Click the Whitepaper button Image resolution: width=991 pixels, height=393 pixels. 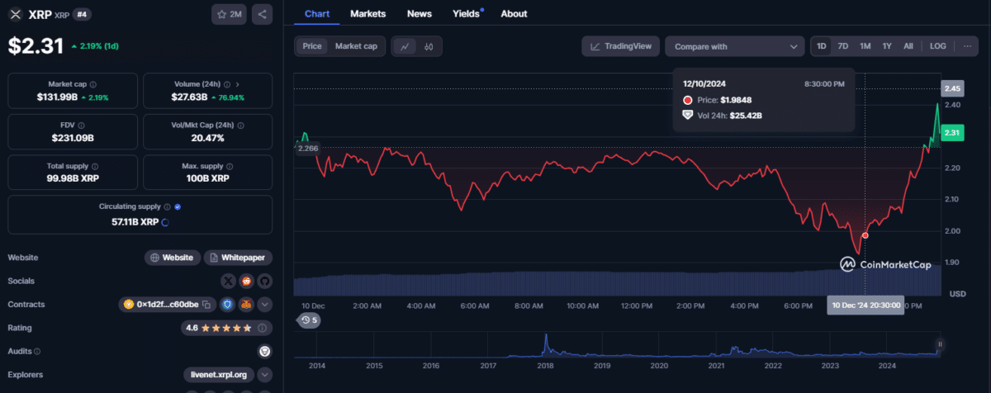pos(238,258)
